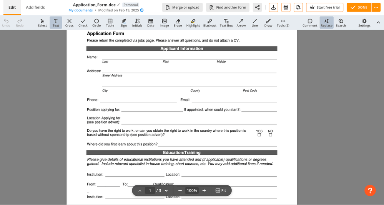384x205 pixels.
Task: Select the Circle tool
Action: (96, 23)
